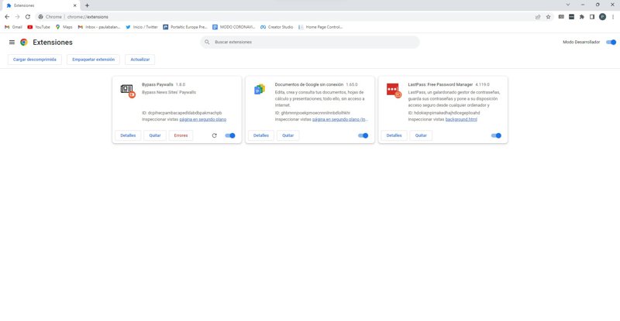The image size is (620, 321).
Task: Open Chrome three-dot menu
Action: pyautogui.click(x=613, y=16)
